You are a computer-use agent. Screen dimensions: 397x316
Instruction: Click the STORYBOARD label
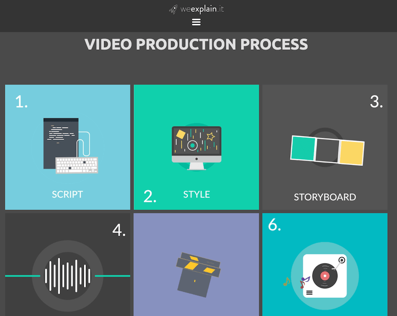[325, 197]
